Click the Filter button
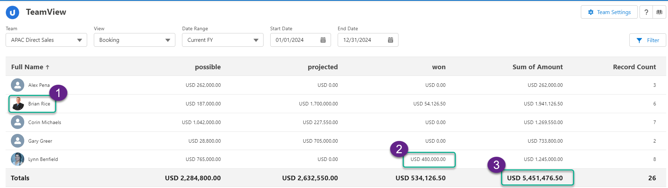 coord(648,40)
